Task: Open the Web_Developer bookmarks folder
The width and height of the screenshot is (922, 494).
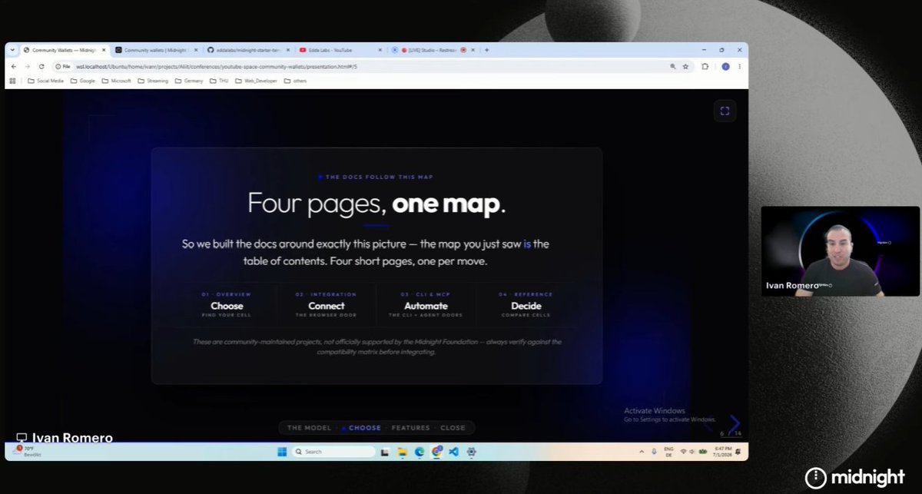Action: [x=257, y=81]
